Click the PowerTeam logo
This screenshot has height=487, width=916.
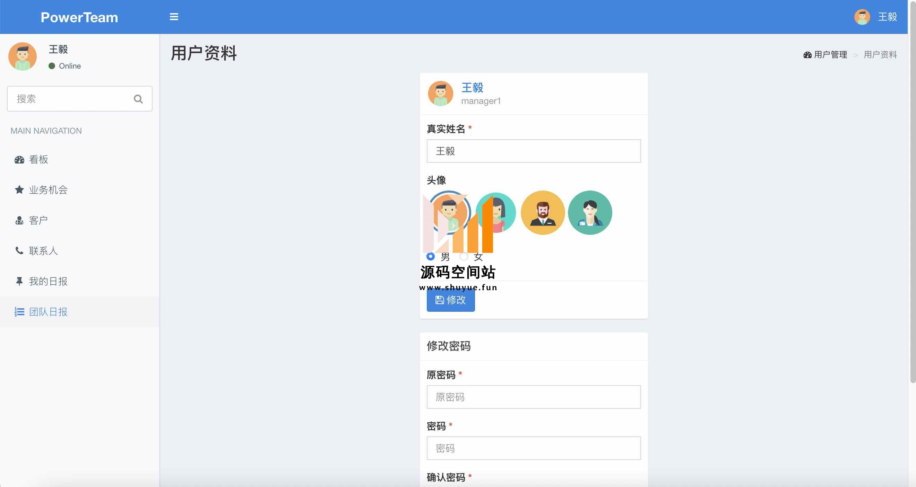(79, 17)
